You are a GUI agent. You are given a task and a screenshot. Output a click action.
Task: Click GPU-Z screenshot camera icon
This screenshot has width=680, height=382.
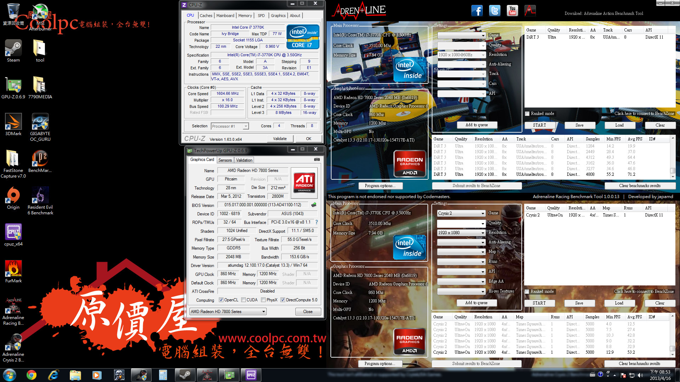(x=317, y=160)
